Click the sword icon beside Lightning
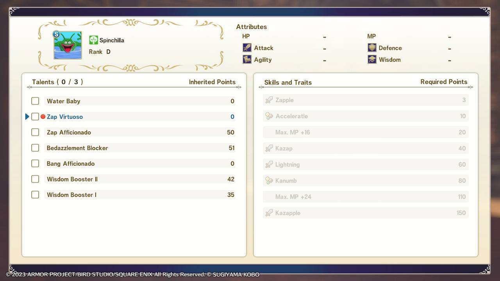Viewport: 500px width, 281px height. pos(269,164)
